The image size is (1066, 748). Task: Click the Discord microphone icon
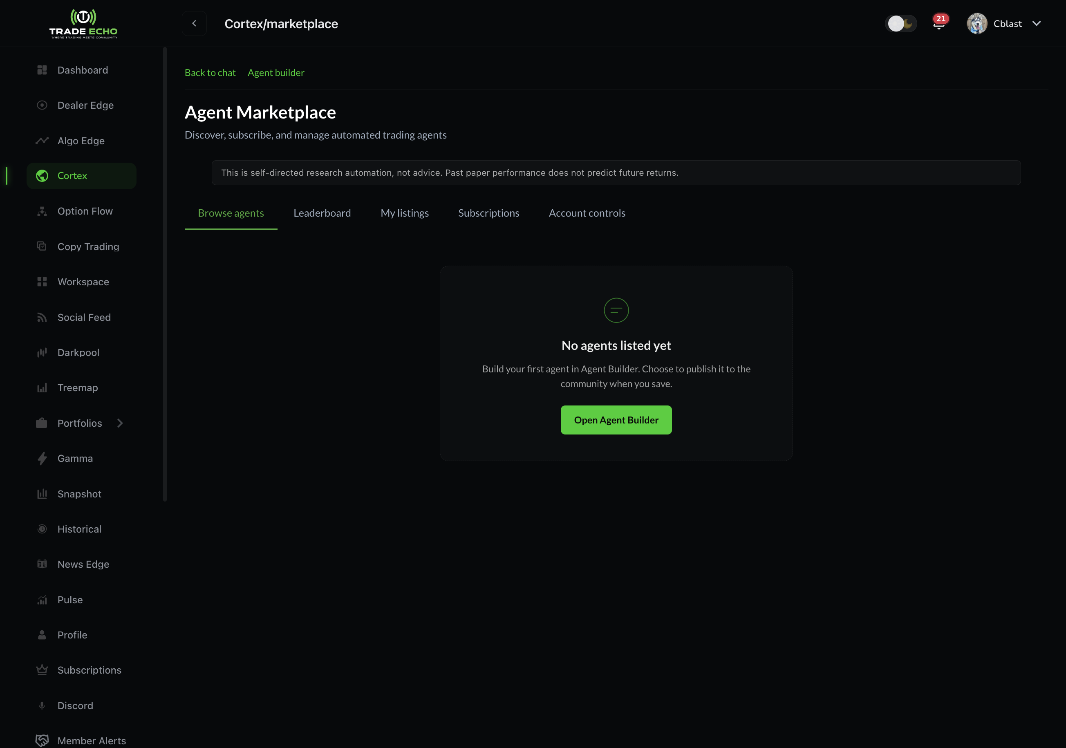click(42, 705)
